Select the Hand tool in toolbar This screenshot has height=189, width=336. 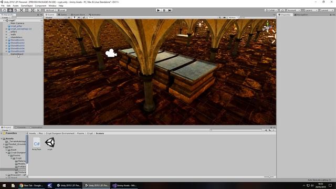point(5,10)
